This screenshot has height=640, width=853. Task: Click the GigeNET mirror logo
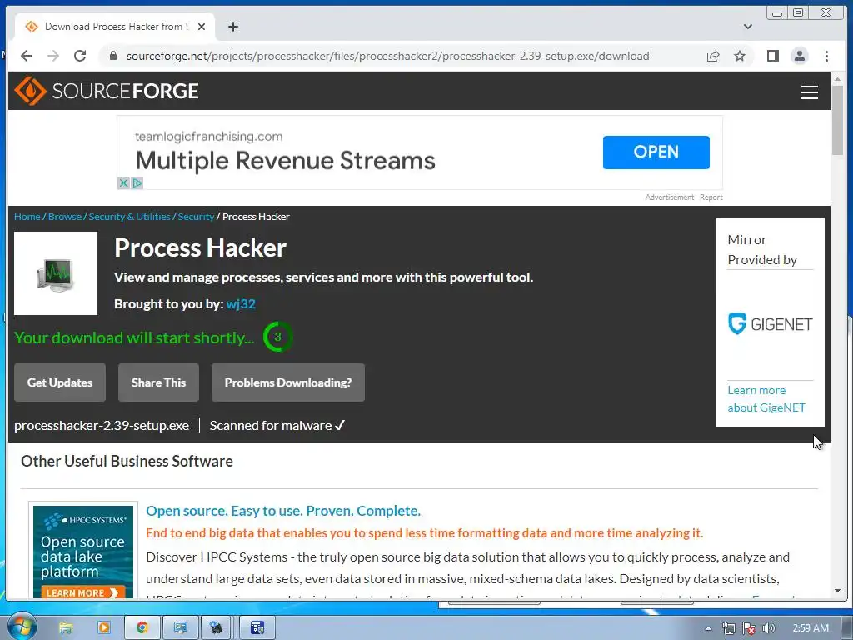(x=770, y=324)
